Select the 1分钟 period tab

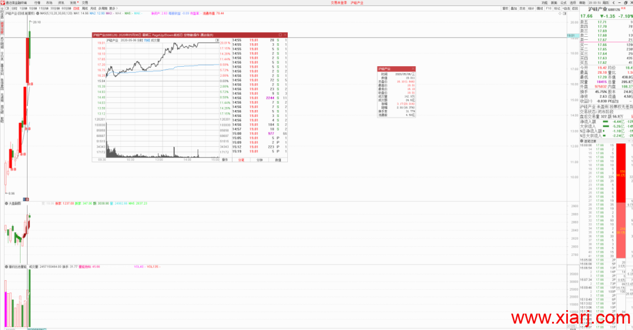tap(23, 8)
